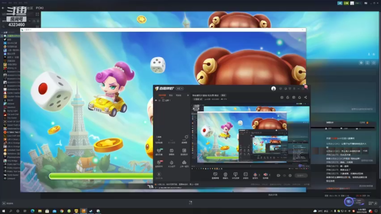The image size is (381, 214).
Task: Select Dying Light in Steam library
Action: [11, 111]
